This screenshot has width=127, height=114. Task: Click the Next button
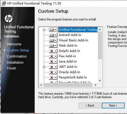pyautogui.click(x=113, y=106)
